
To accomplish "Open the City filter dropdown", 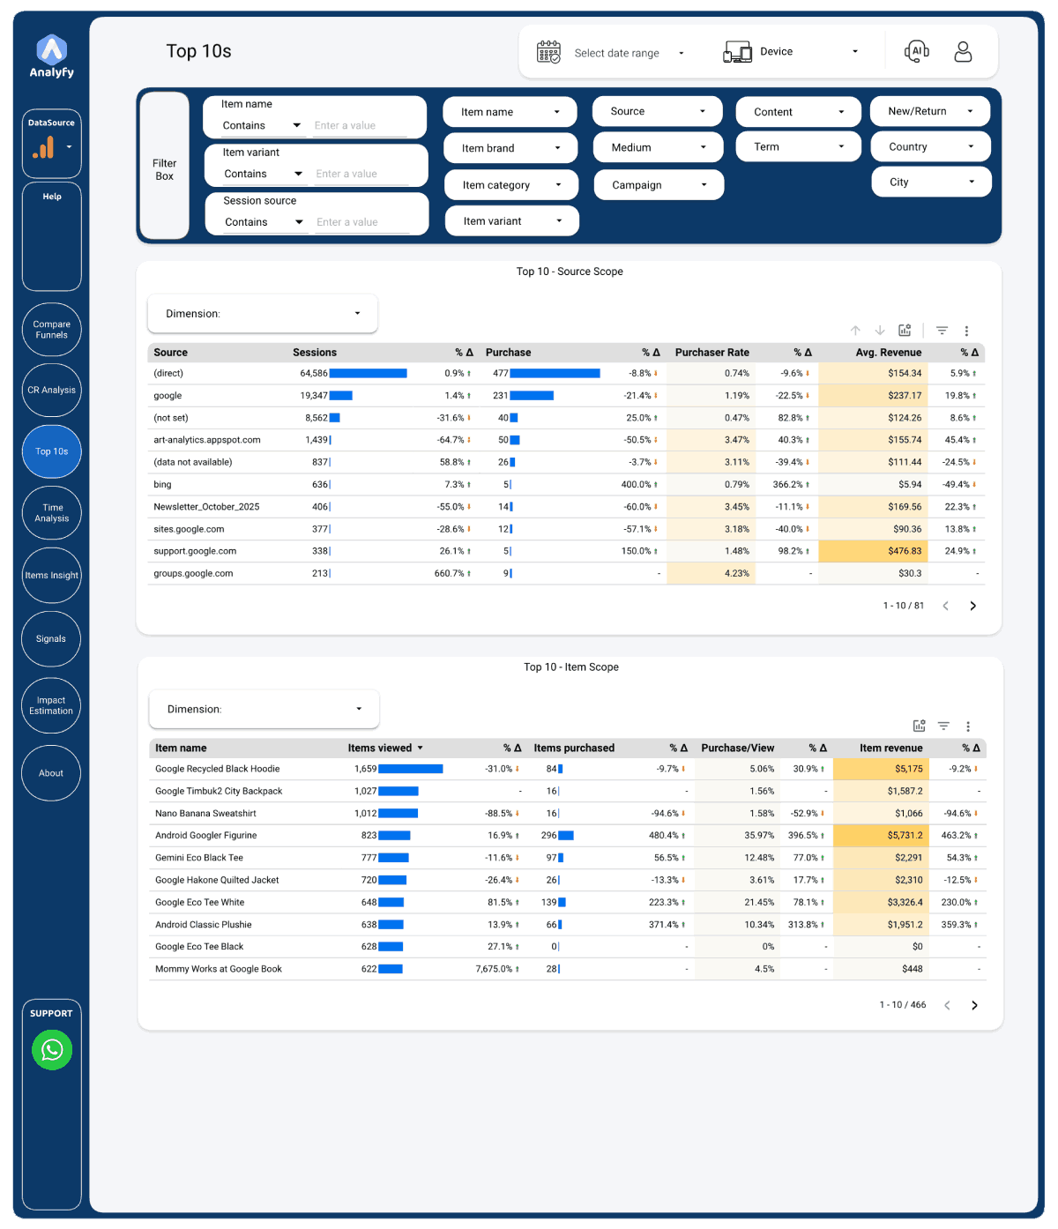I will click(x=932, y=182).
